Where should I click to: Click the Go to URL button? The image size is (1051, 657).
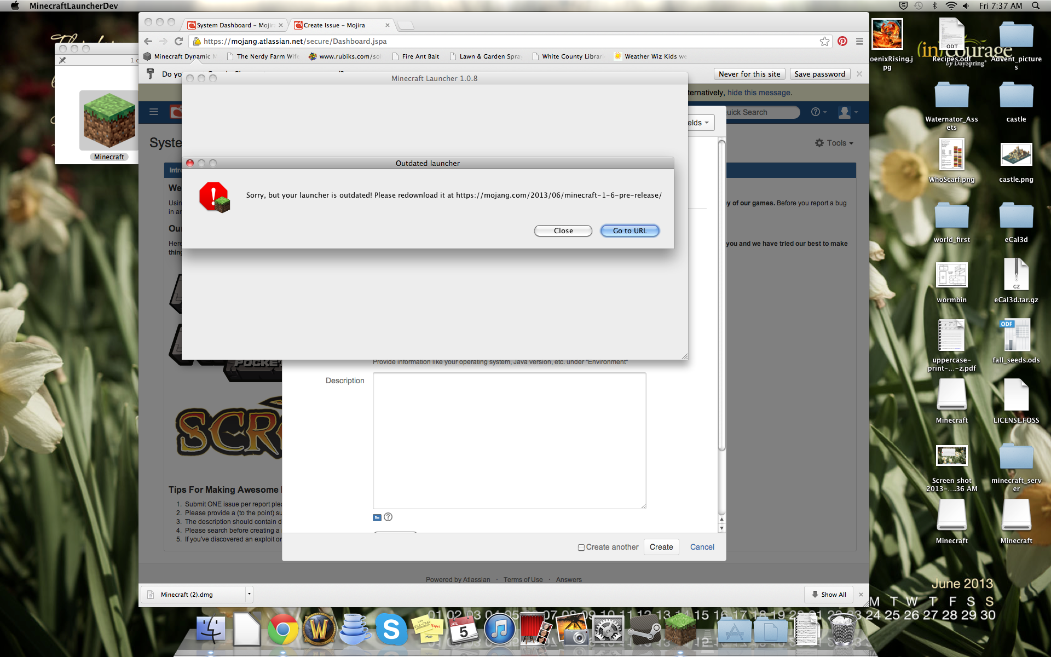click(630, 230)
